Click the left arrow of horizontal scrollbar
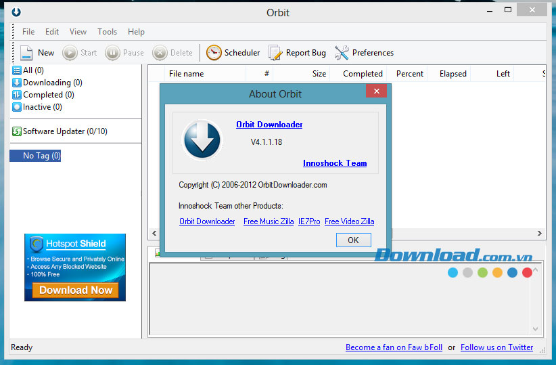This screenshot has height=365, width=556. point(154,233)
